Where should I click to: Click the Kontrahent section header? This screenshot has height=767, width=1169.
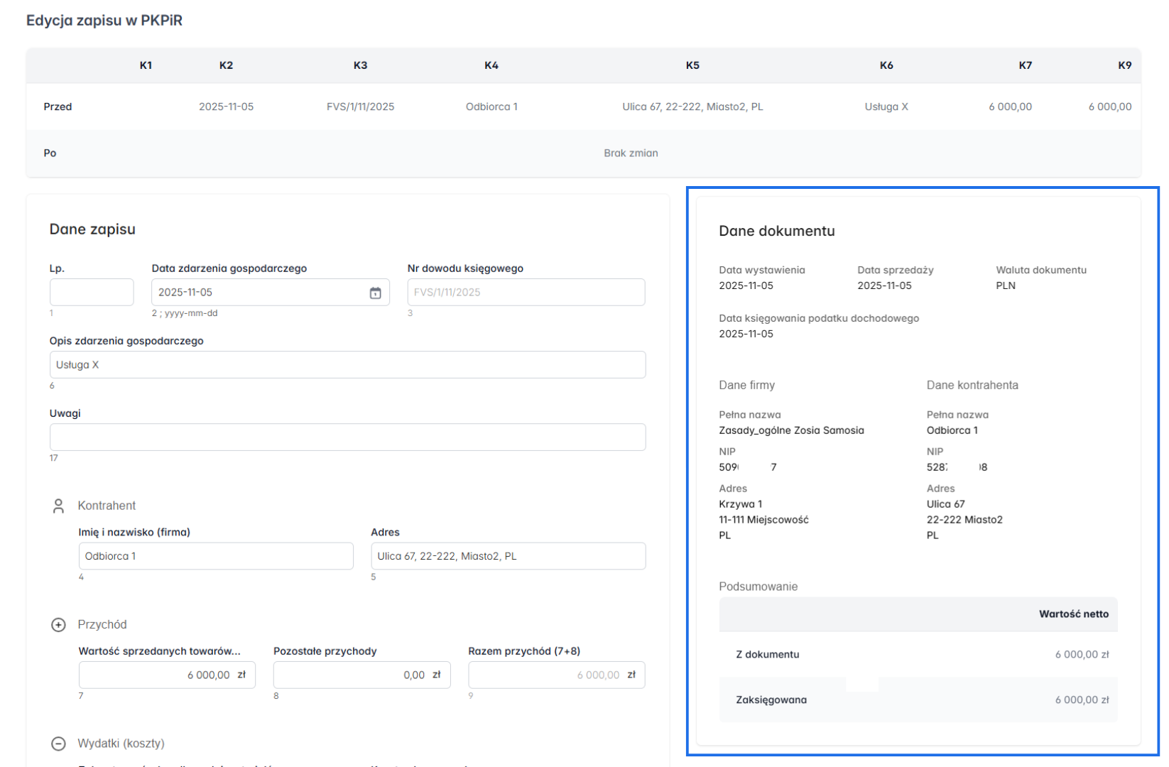tap(107, 506)
